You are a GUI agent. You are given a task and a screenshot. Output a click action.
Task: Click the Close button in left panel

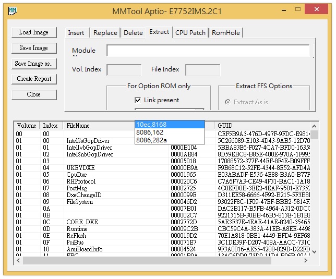coord(34,94)
